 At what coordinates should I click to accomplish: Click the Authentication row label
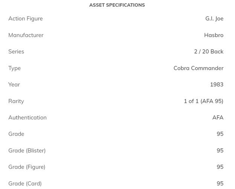click(27, 118)
